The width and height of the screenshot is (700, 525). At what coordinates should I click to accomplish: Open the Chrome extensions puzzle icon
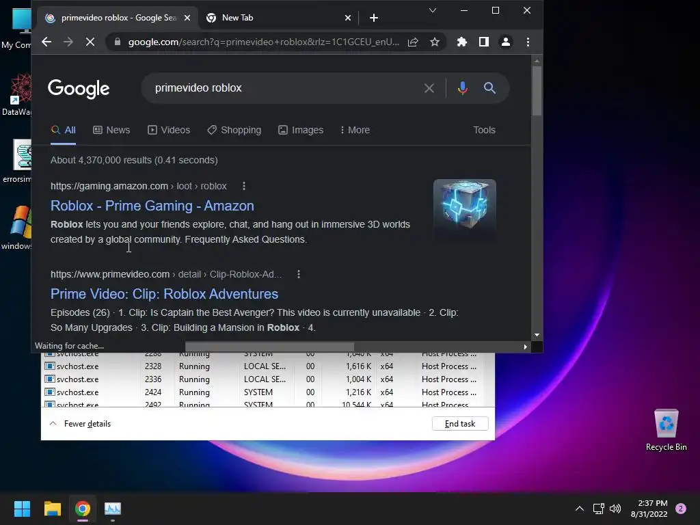tap(462, 42)
